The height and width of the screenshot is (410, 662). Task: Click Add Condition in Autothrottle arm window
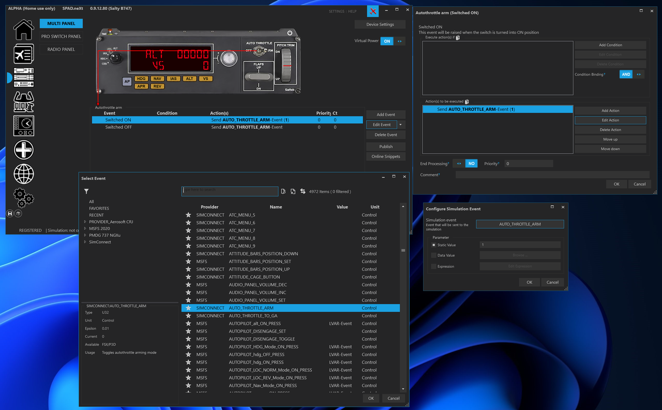tap(610, 45)
